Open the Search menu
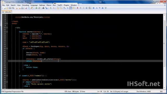167x94 pixels. [x=13, y=5]
